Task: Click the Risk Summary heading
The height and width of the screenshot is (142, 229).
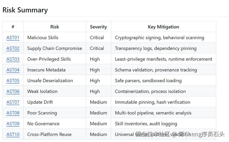Action: coord(25,10)
